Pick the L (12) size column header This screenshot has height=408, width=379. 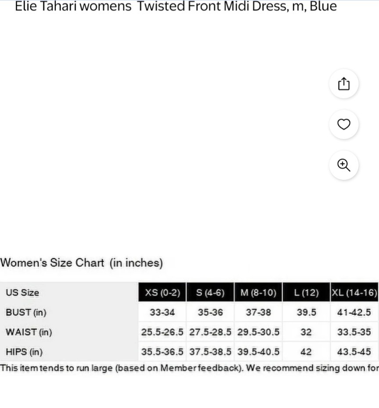[x=306, y=292]
